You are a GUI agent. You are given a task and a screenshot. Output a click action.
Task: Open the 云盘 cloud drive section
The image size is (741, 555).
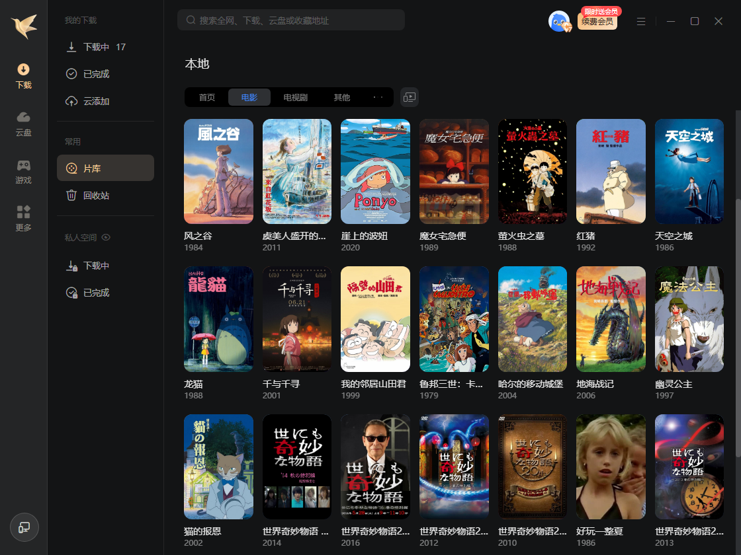(x=24, y=124)
